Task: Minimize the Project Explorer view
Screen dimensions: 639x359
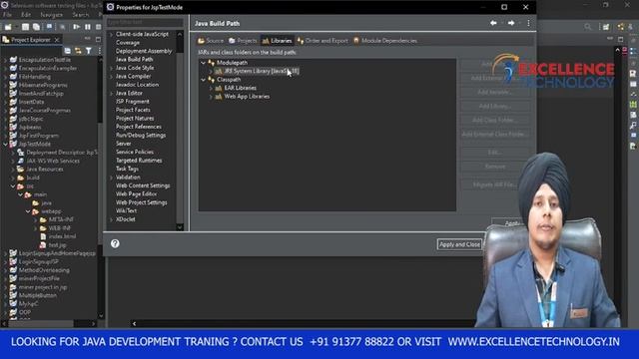Action: point(87,39)
